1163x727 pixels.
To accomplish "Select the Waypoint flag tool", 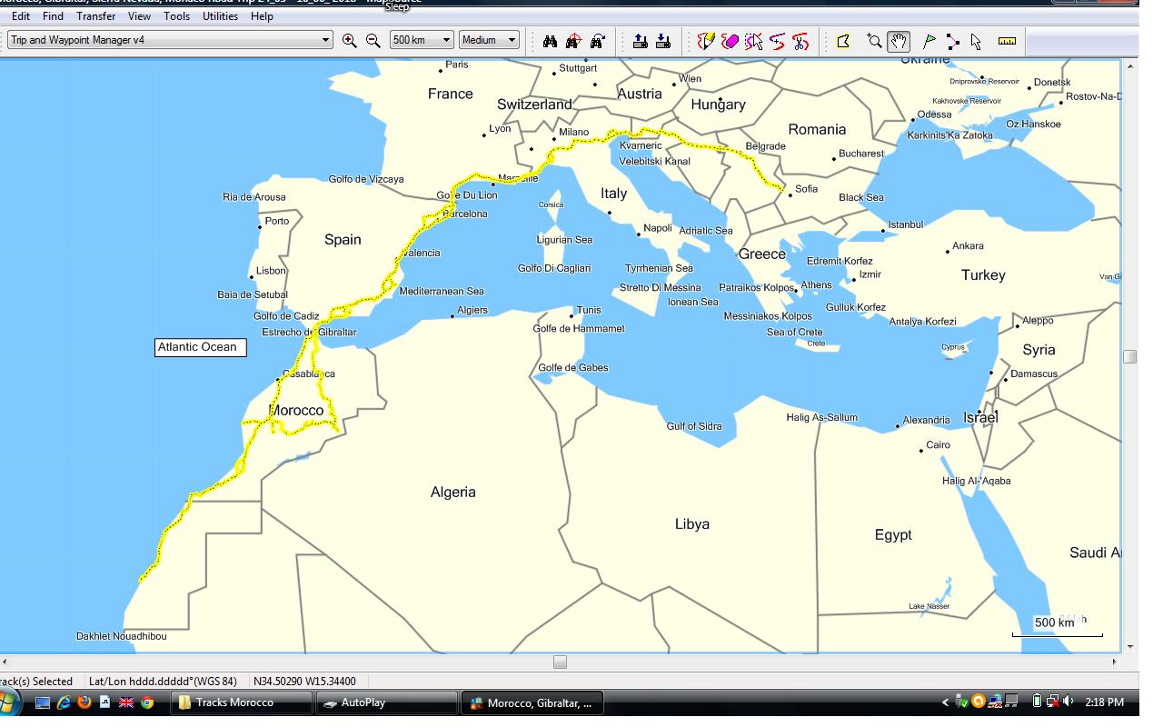I will pos(929,41).
